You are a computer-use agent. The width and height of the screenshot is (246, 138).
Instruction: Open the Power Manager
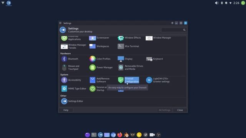pos(101,67)
